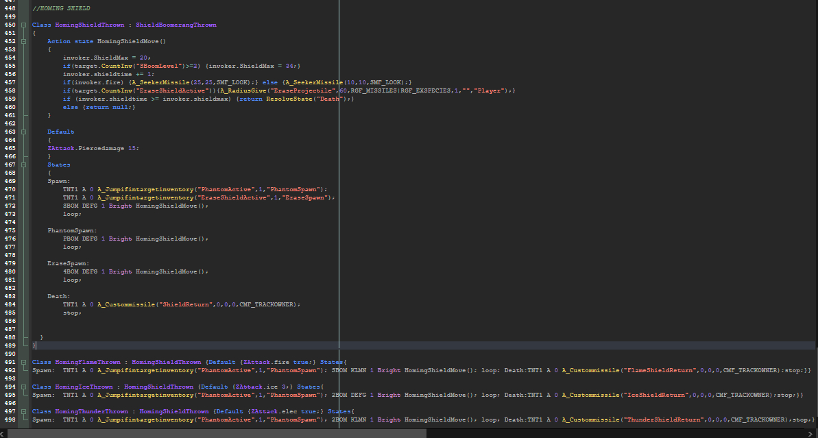This screenshot has width=818, height=438.
Task: Fold the HomingThunderThrown class
Action: (x=24, y=411)
